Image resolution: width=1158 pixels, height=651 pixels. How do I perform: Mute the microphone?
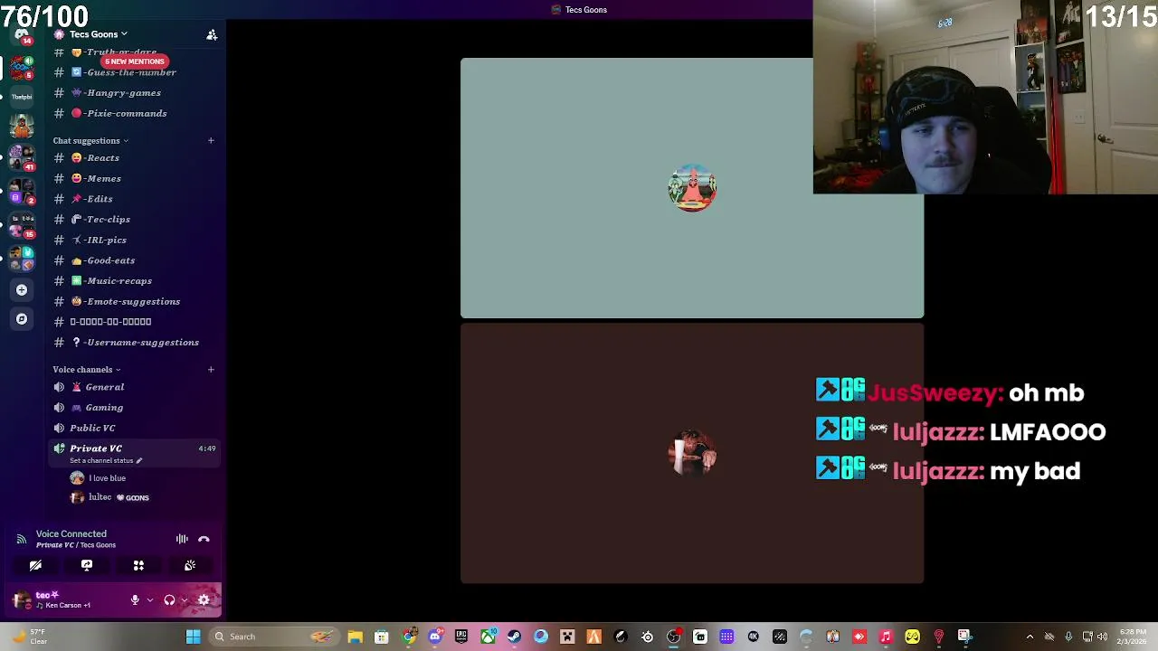[135, 599]
